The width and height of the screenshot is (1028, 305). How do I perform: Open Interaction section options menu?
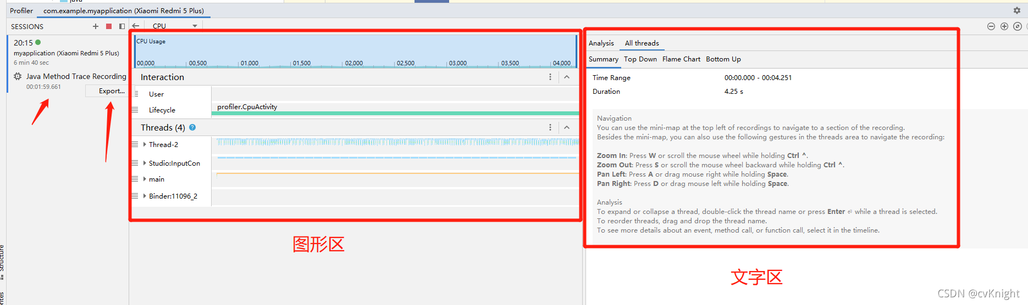(550, 77)
